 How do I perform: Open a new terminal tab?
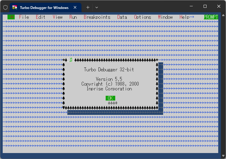coord(88,7)
